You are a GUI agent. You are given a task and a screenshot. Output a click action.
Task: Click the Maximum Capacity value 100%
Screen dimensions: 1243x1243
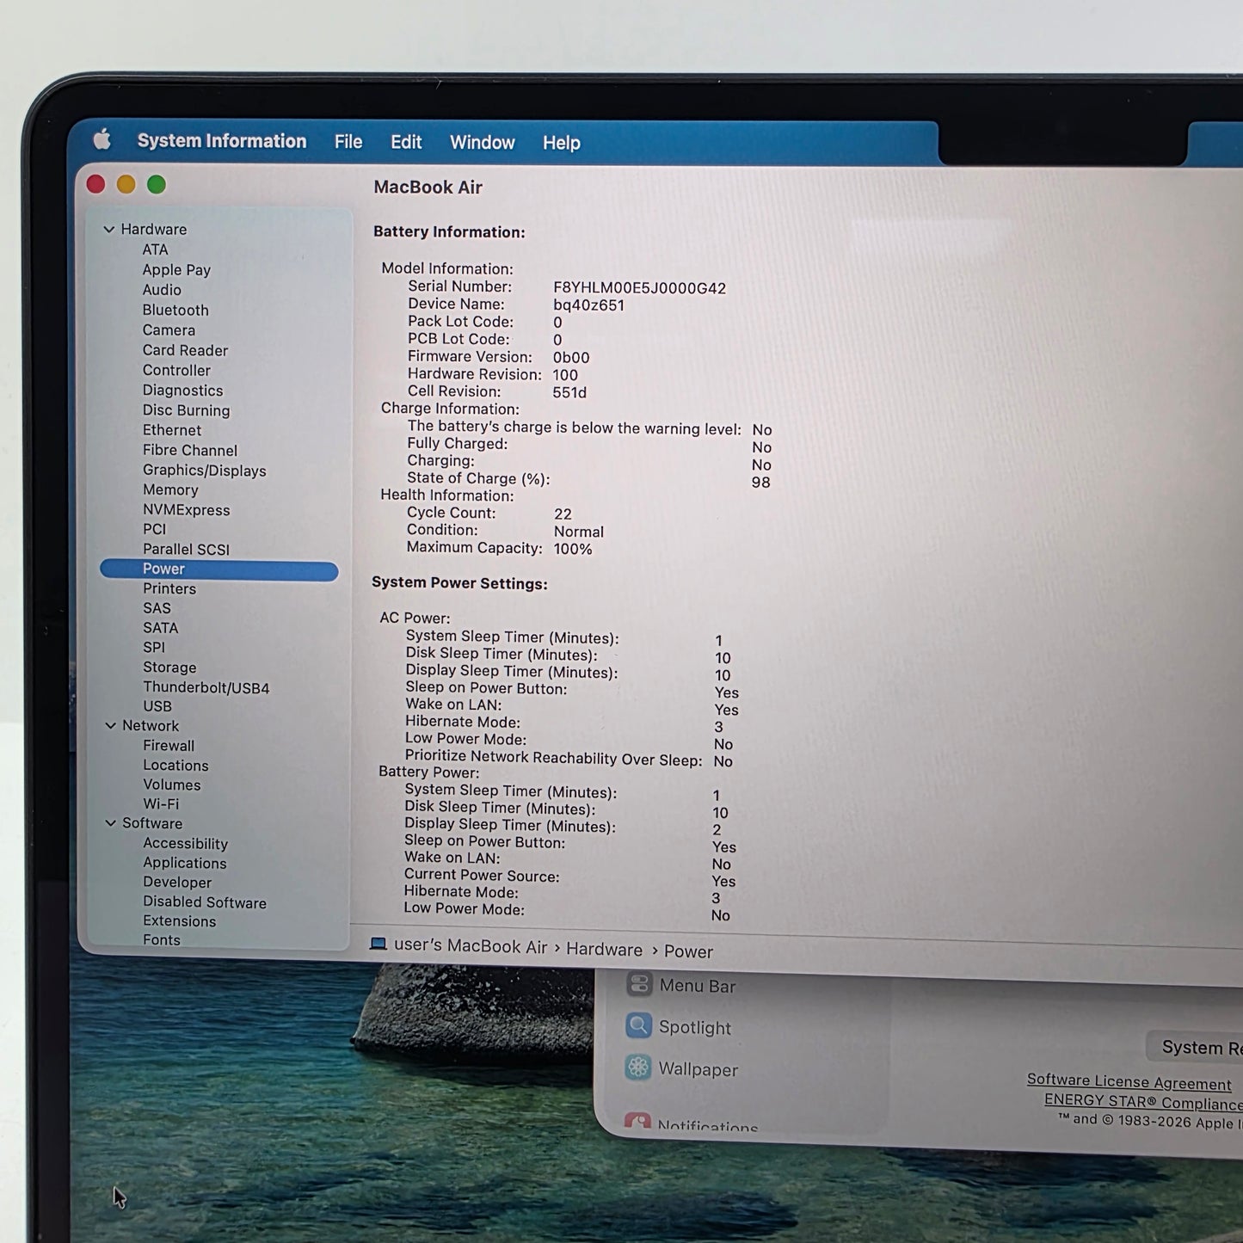573,549
